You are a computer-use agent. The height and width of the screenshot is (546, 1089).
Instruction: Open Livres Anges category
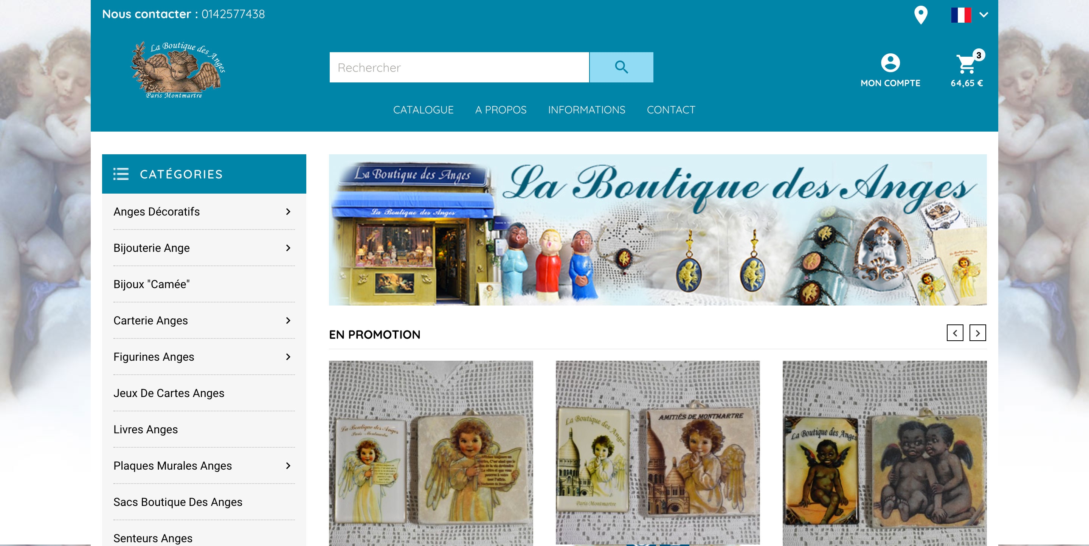(146, 430)
